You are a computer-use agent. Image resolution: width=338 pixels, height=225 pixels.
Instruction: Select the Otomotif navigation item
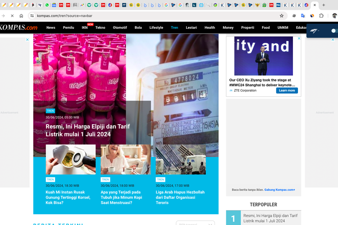click(120, 27)
